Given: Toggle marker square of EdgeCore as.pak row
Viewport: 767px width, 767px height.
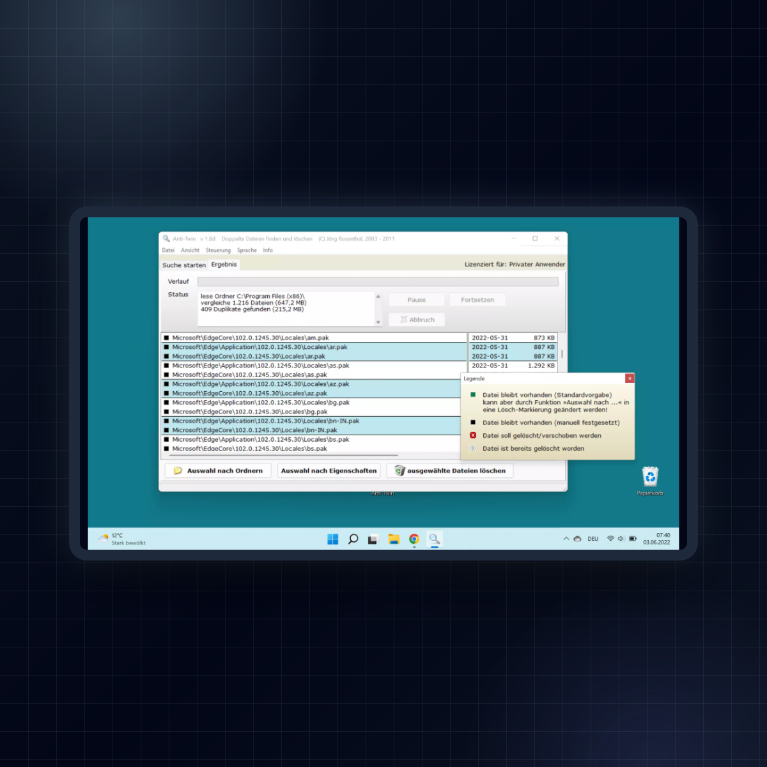Looking at the screenshot, I should (x=166, y=375).
